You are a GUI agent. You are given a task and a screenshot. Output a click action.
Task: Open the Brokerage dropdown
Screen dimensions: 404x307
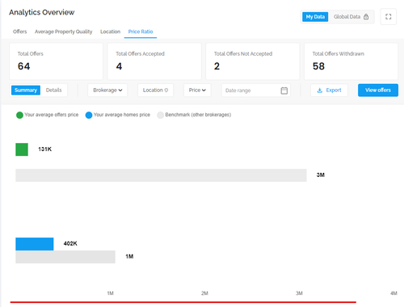107,90
